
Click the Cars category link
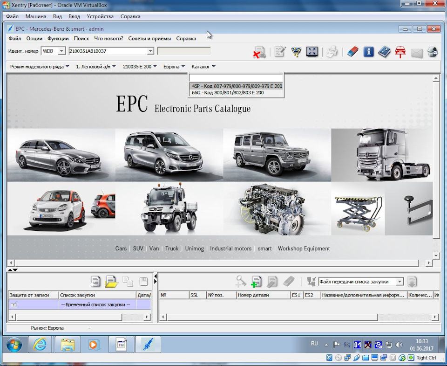(x=121, y=249)
